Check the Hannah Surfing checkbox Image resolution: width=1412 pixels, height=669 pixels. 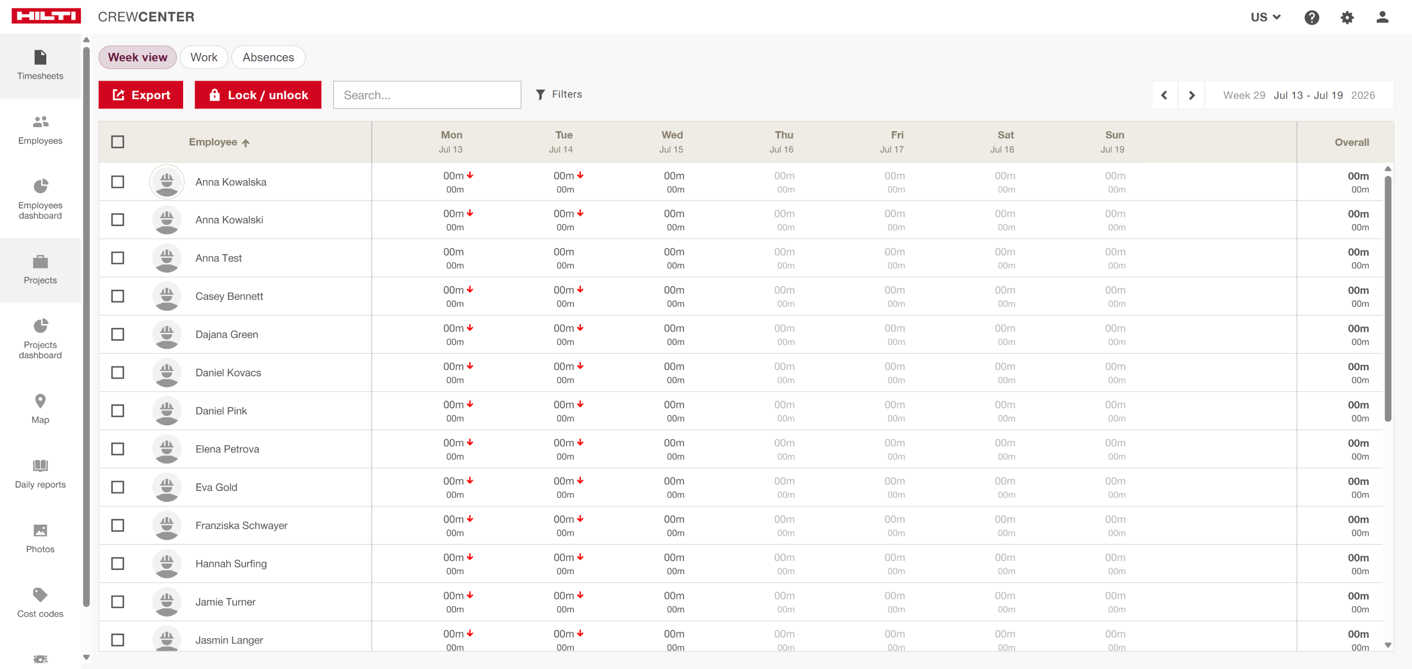(117, 564)
